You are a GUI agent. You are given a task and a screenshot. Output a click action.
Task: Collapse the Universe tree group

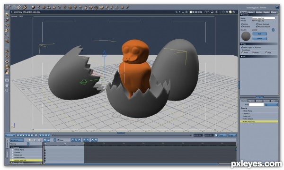[x=11, y=147]
